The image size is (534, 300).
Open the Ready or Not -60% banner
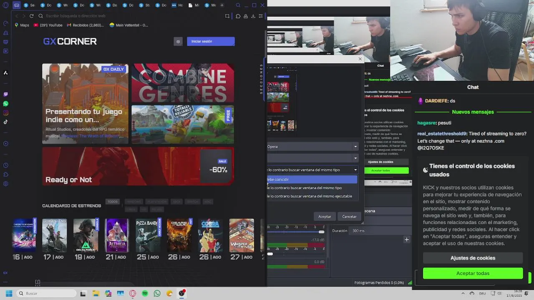coord(138,166)
